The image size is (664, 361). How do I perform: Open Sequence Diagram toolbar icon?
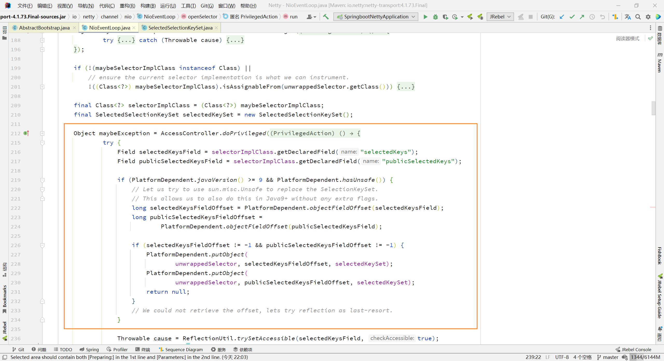615,17
